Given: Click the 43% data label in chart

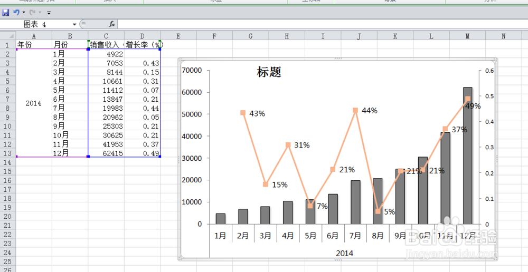Looking at the screenshot, I should pos(257,114).
